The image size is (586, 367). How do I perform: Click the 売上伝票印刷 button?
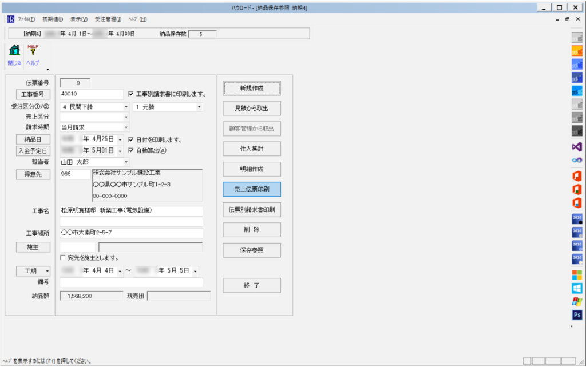[x=252, y=189]
